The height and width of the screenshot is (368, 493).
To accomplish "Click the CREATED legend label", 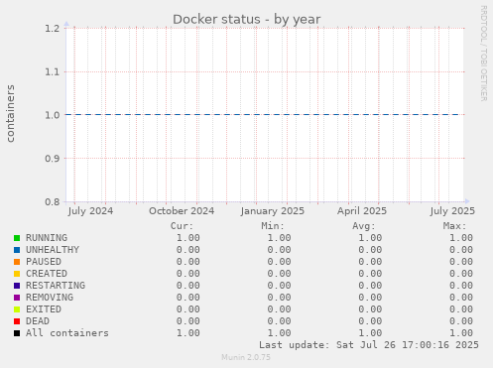I will click(x=47, y=274).
